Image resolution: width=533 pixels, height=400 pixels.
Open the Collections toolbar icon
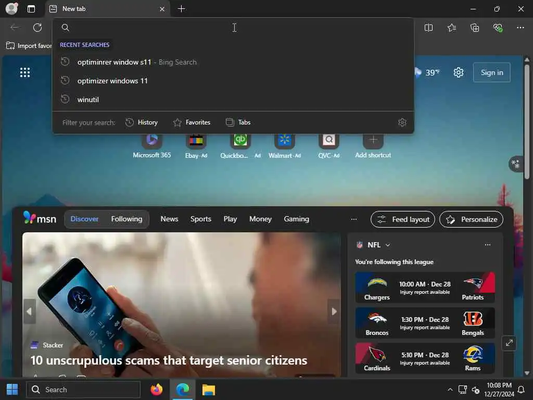(x=475, y=28)
